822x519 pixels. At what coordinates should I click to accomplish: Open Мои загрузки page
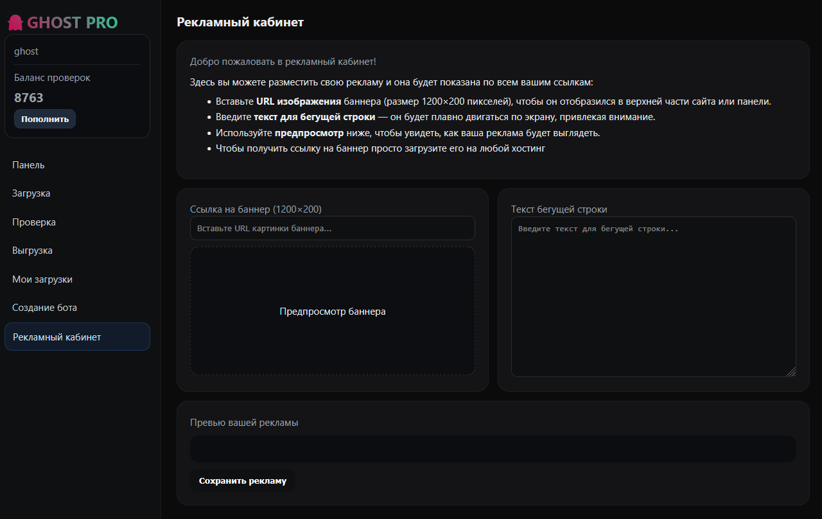[x=77, y=279]
